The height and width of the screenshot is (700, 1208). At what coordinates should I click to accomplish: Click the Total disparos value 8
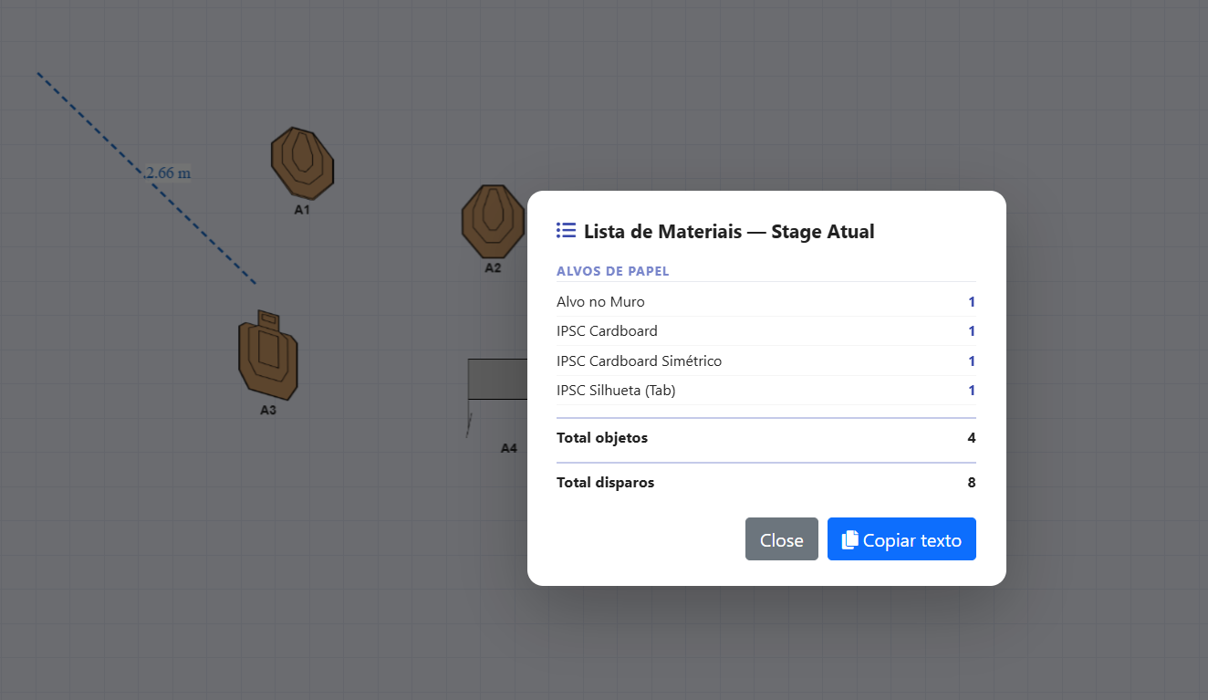(972, 483)
